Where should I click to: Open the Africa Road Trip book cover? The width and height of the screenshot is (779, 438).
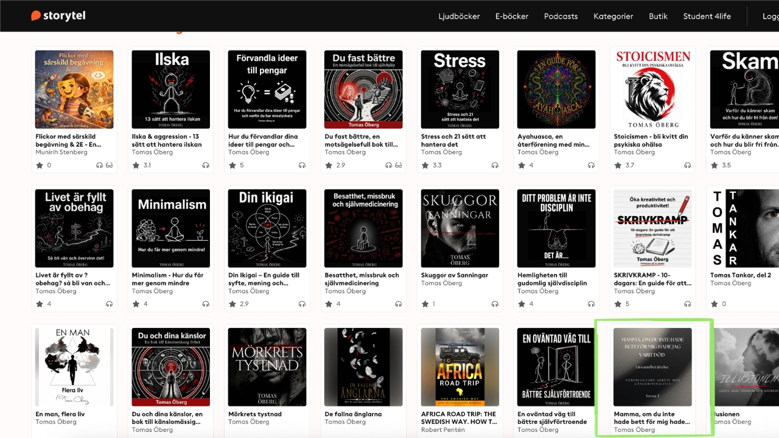[460, 367]
